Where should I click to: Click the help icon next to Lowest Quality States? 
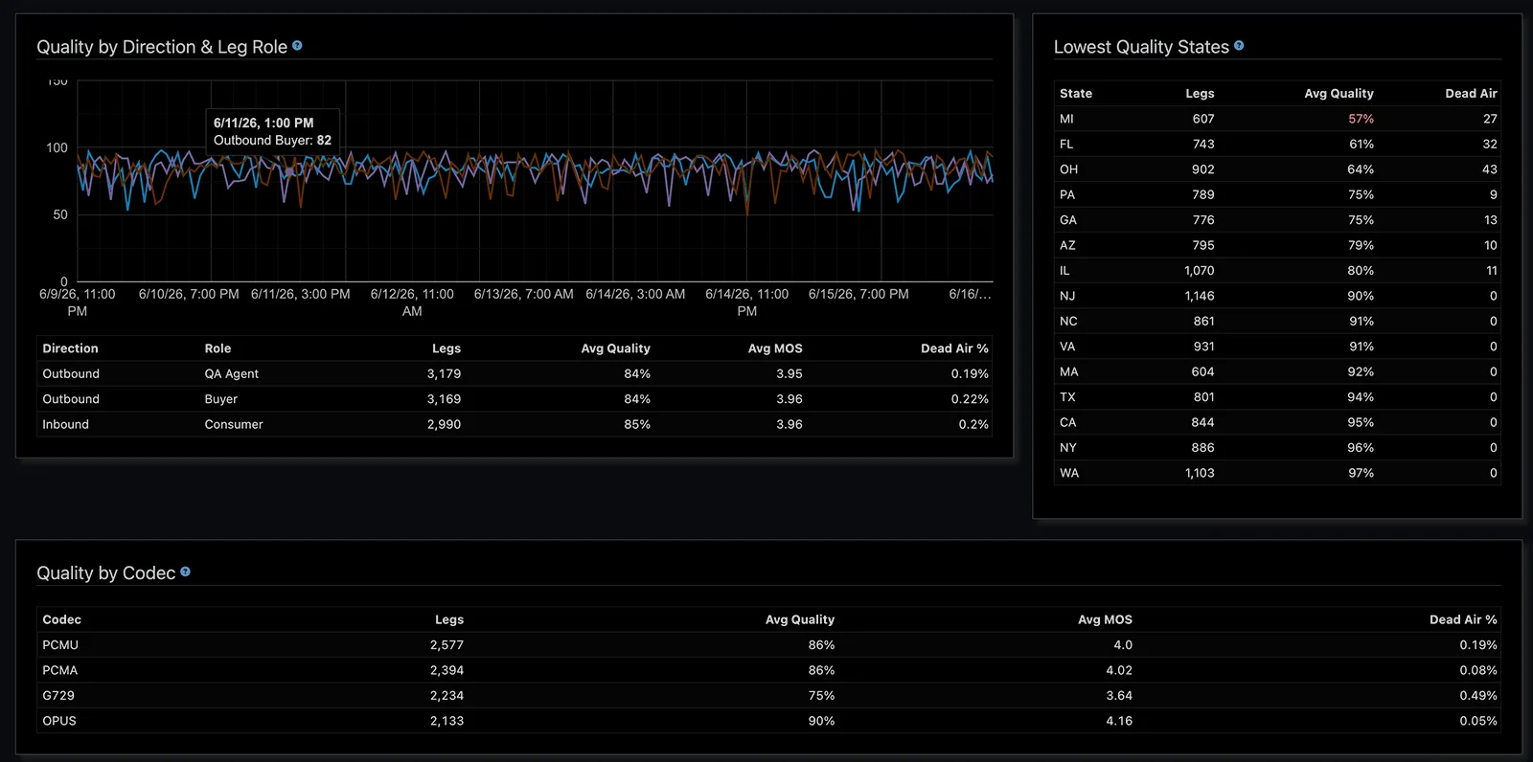click(x=1239, y=46)
